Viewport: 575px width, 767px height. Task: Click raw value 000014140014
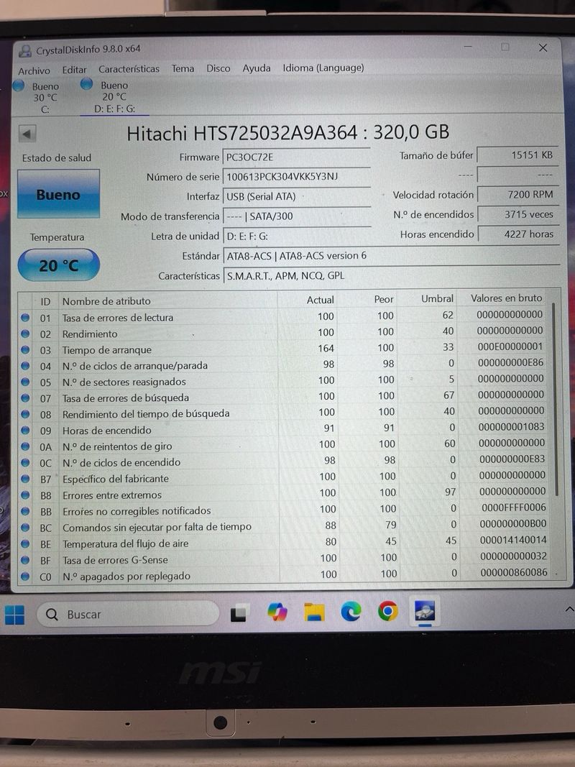pyautogui.click(x=513, y=540)
